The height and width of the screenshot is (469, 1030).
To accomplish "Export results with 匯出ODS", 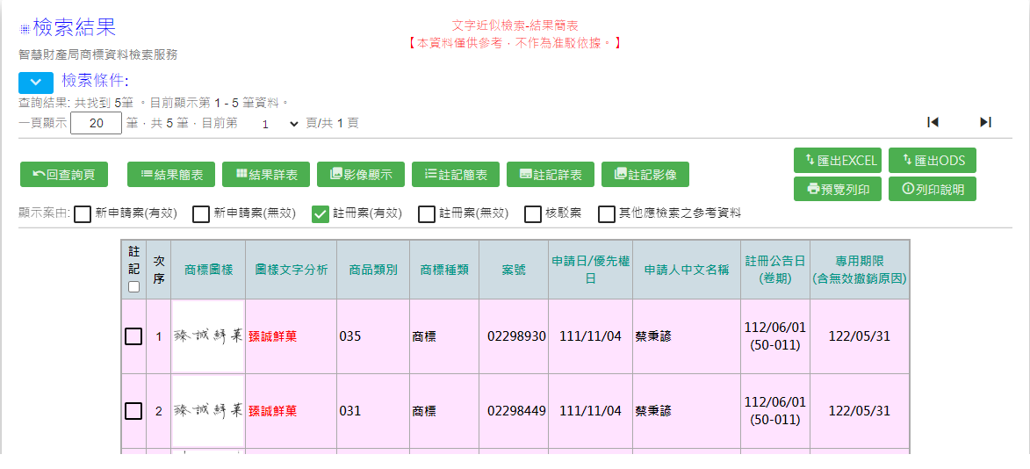I will tap(933, 160).
